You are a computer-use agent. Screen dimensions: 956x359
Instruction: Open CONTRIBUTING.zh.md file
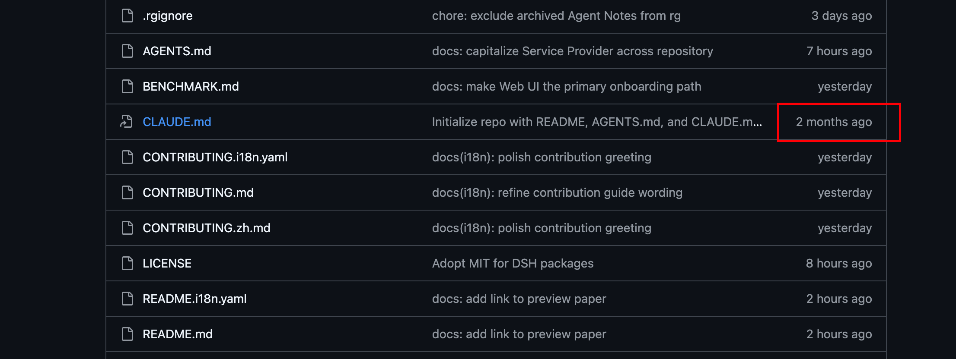[x=207, y=228]
